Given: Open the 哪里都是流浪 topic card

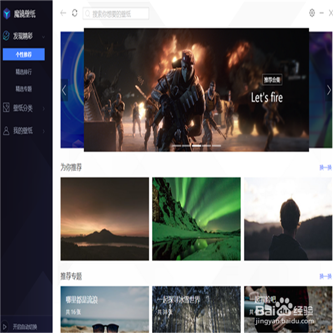Looking at the screenshot, I should [105, 310].
